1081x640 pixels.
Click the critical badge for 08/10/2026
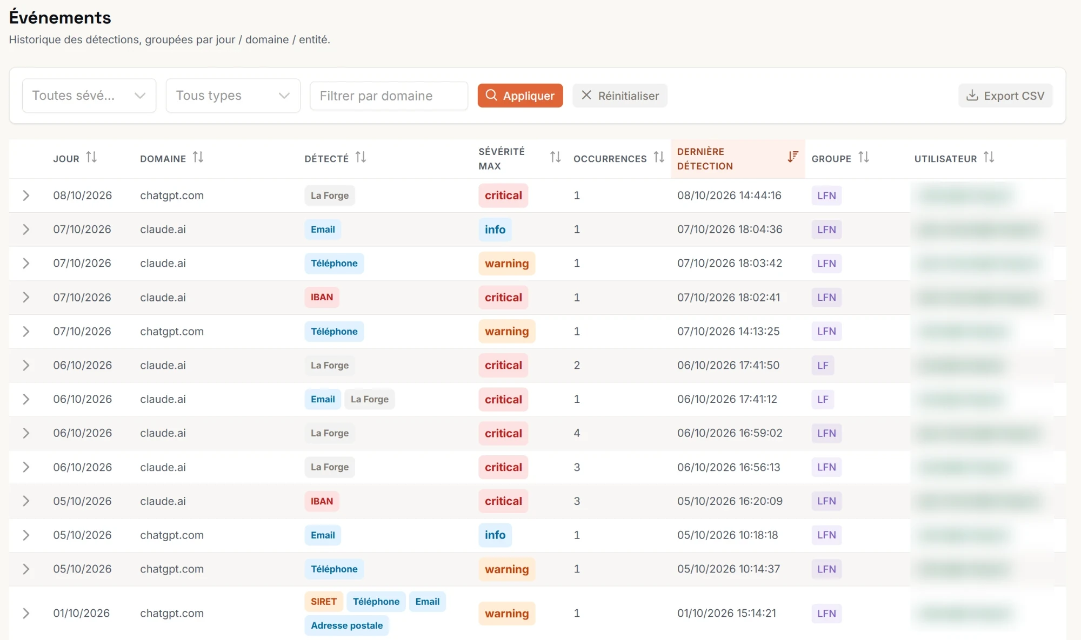click(x=503, y=196)
